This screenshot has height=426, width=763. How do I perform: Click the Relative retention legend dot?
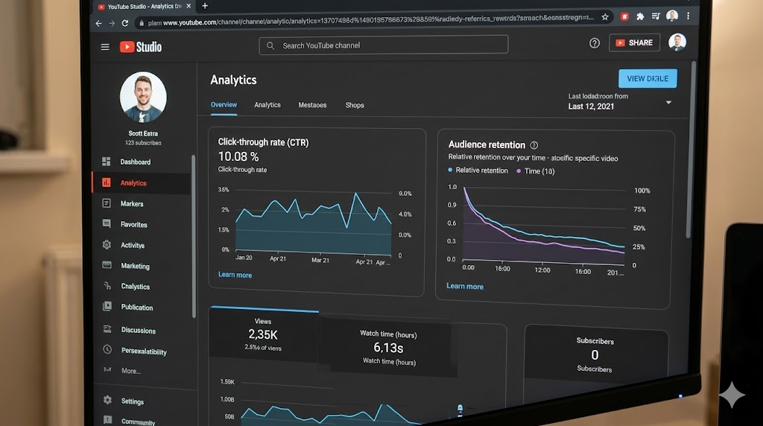450,170
